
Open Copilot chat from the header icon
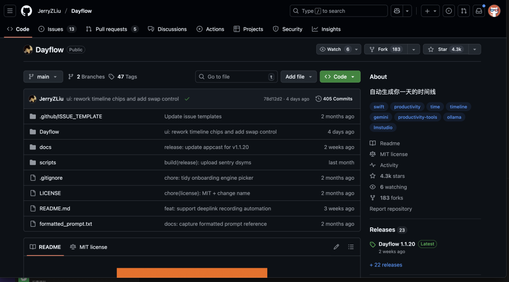click(396, 10)
